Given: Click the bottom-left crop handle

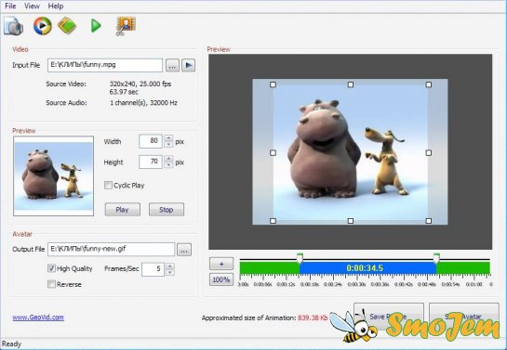Looking at the screenshot, I should pos(273,221).
